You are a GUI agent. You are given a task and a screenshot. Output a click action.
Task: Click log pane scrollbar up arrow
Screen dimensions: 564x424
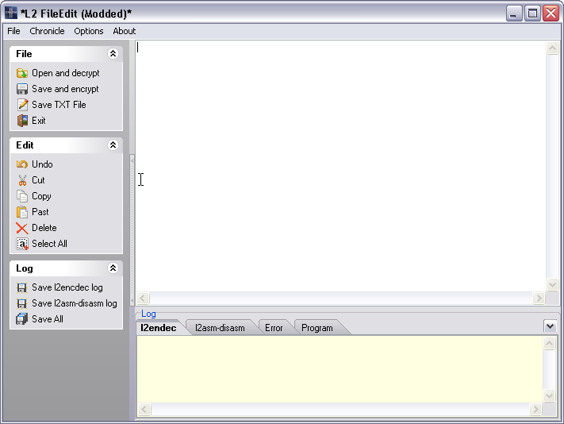tap(549, 343)
